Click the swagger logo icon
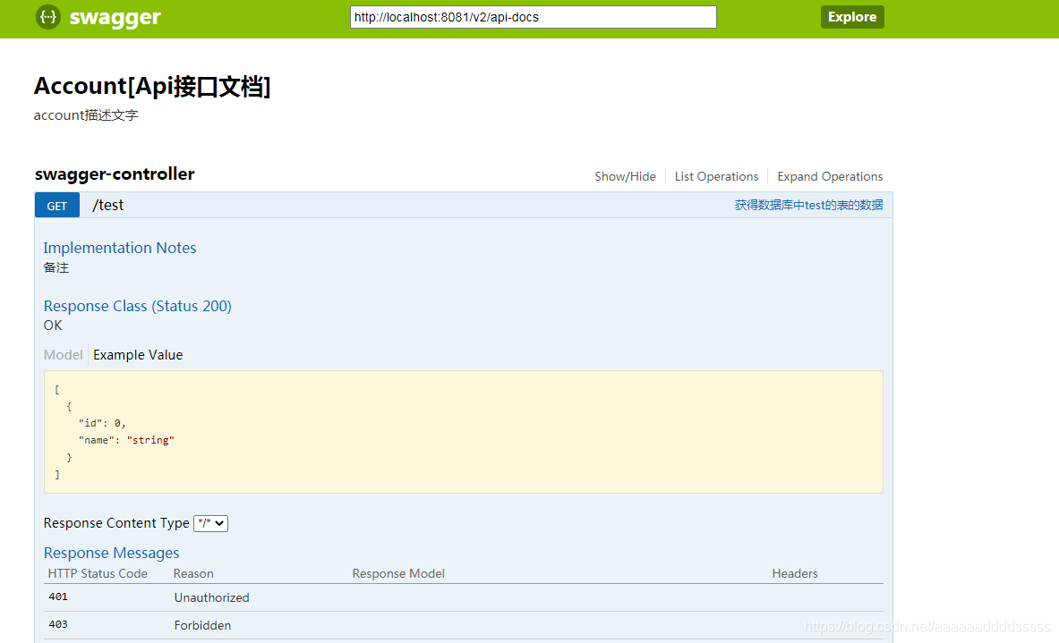This screenshot has height=643, width=1059. [48, 16]
